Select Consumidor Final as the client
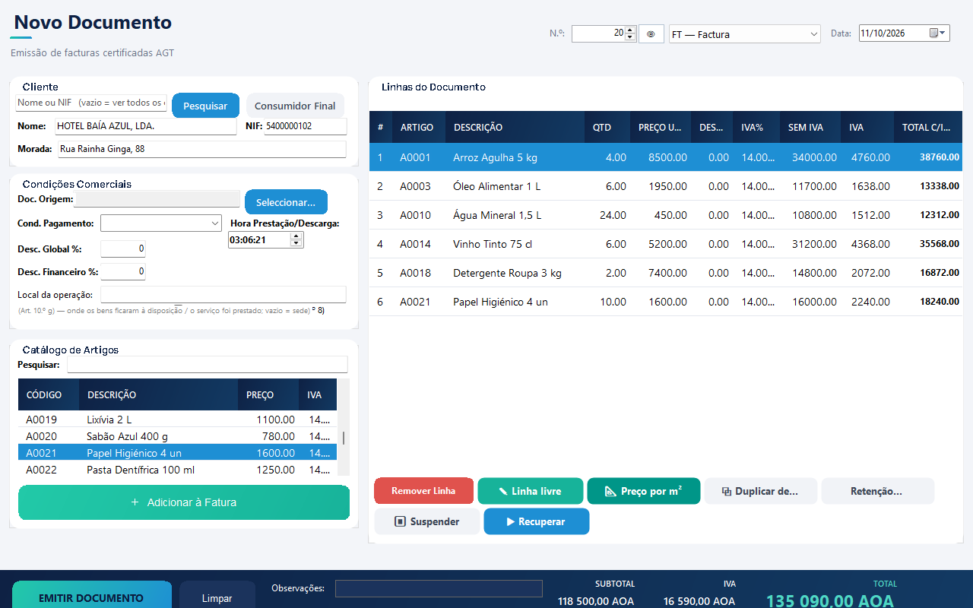This screenshot has width=973, height=608. click(295, 106)
